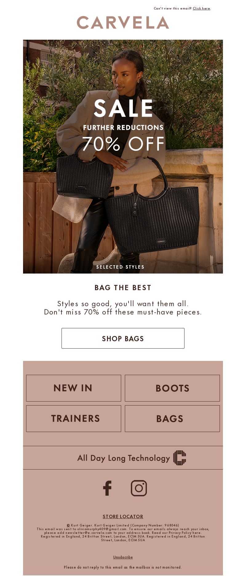Open the STORE LOCATOR link
246x576 pixels.
click(x=123, y=516)
